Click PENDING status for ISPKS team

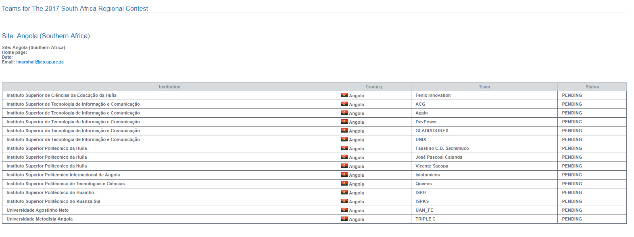pos(572,201)
